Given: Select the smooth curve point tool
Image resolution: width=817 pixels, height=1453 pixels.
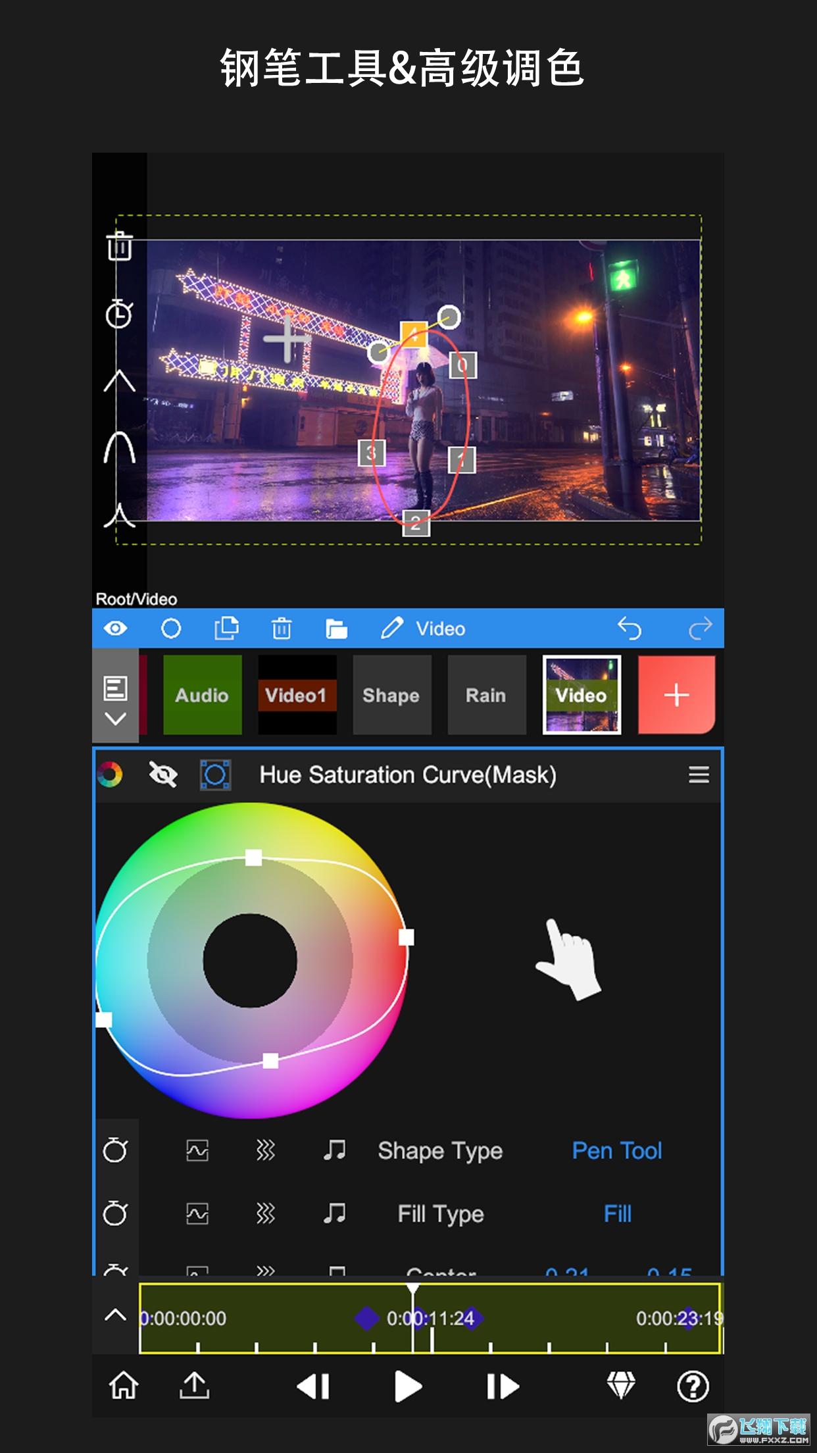Looking at the screenshot, I should coord(120,447).
